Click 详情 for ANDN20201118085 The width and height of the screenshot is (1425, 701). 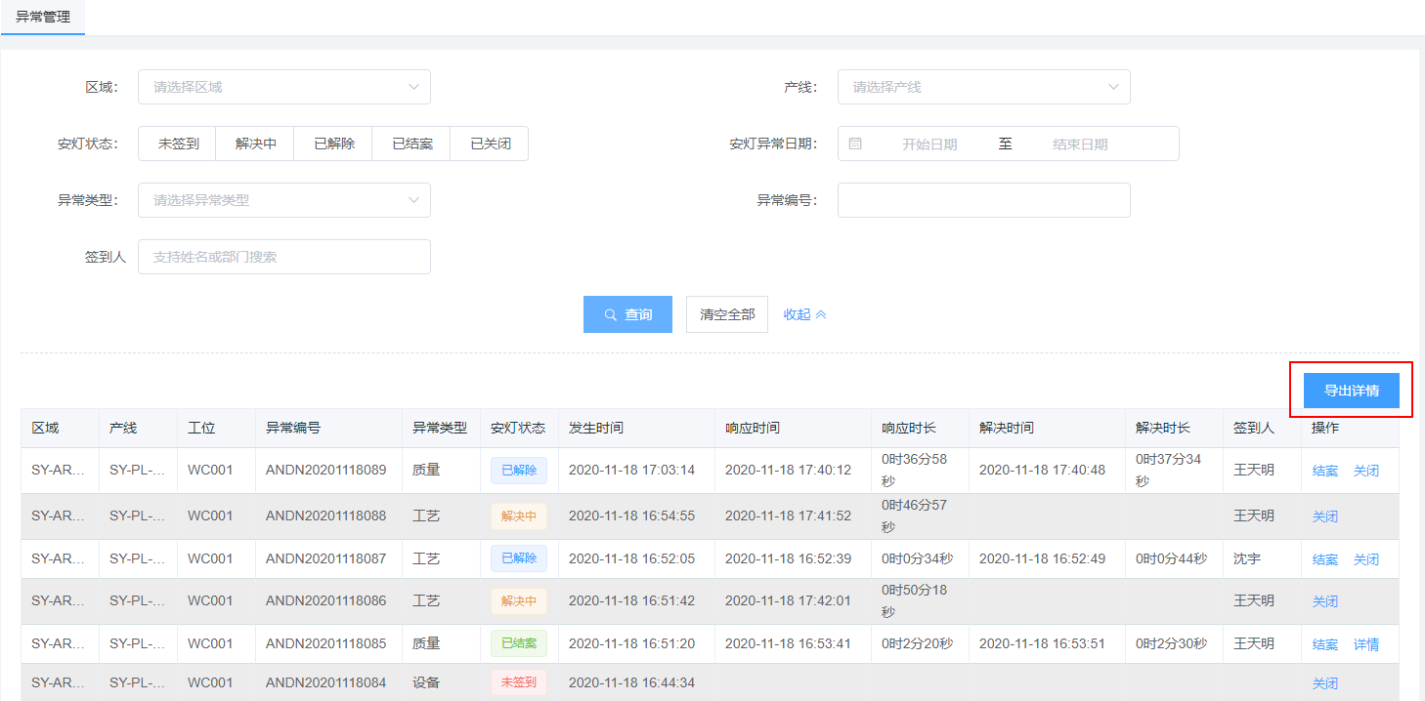(1365, 644)
